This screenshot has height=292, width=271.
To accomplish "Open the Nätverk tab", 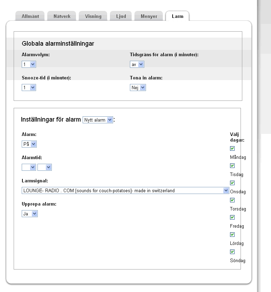I will tap(62, 16).
